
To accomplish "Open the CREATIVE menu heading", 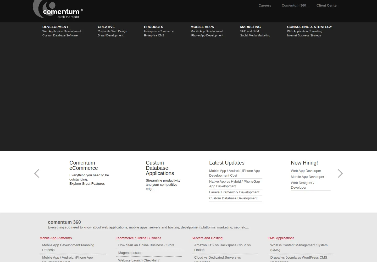I will (106, 27).
